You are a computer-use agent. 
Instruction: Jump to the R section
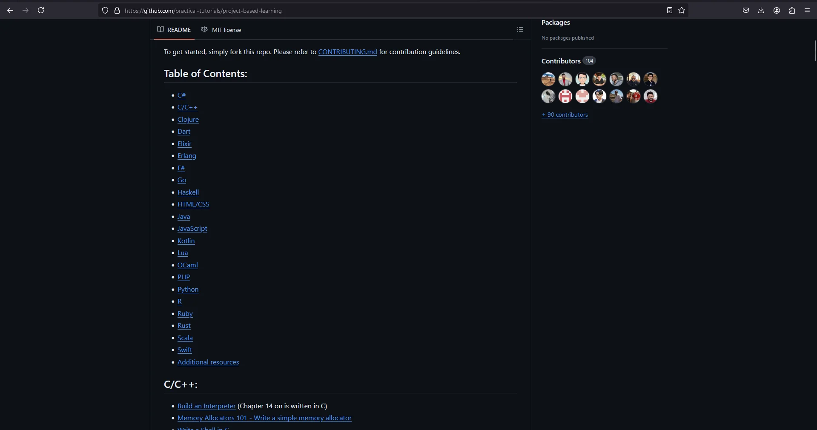coord(180,301)
